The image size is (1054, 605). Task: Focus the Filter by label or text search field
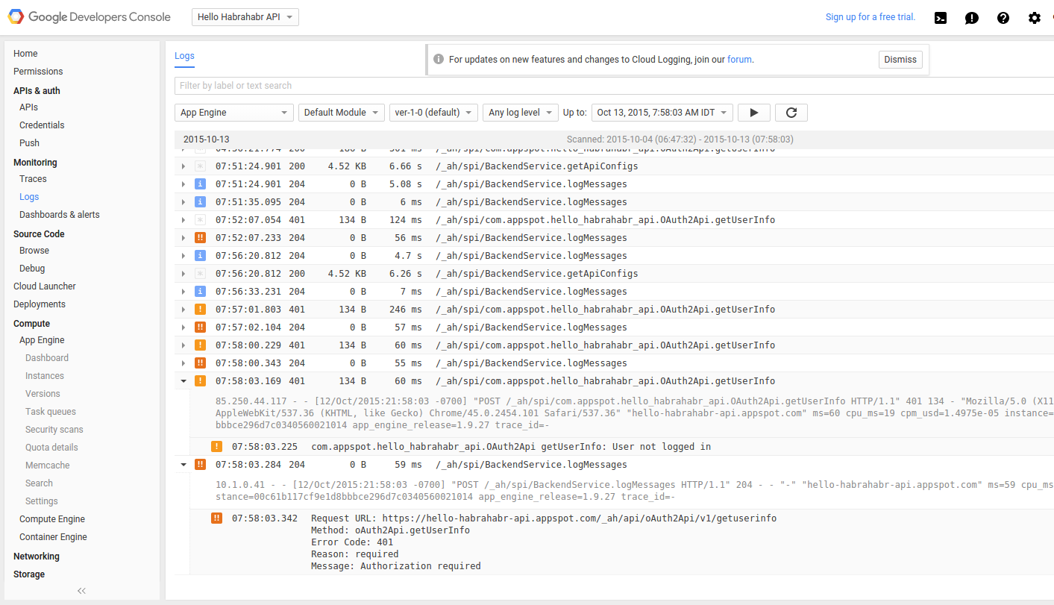click(x=614, y=86)
